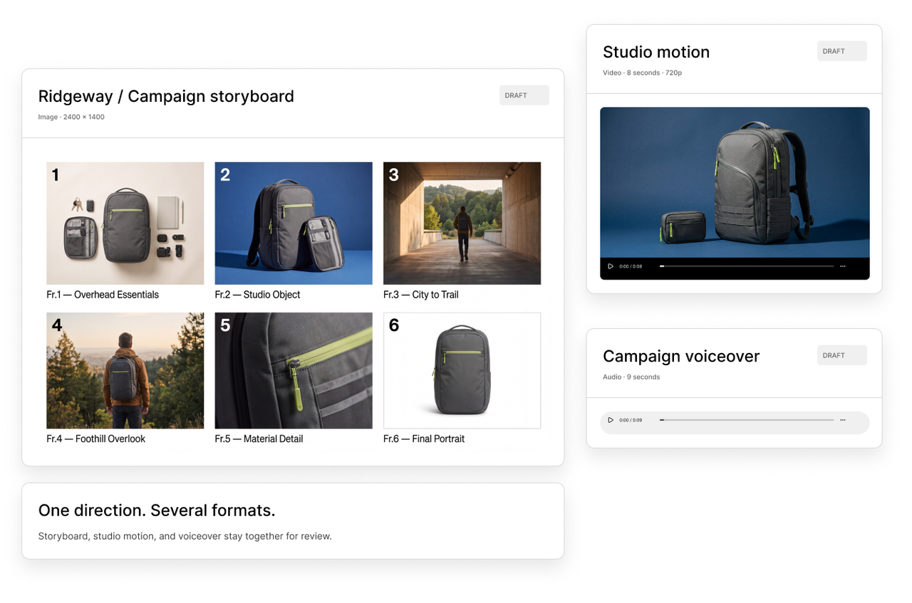Click the "Fr.1 — Overhead Essentials" caption
This screenshot has width=912, height=603.
click(x=103, y=295)
